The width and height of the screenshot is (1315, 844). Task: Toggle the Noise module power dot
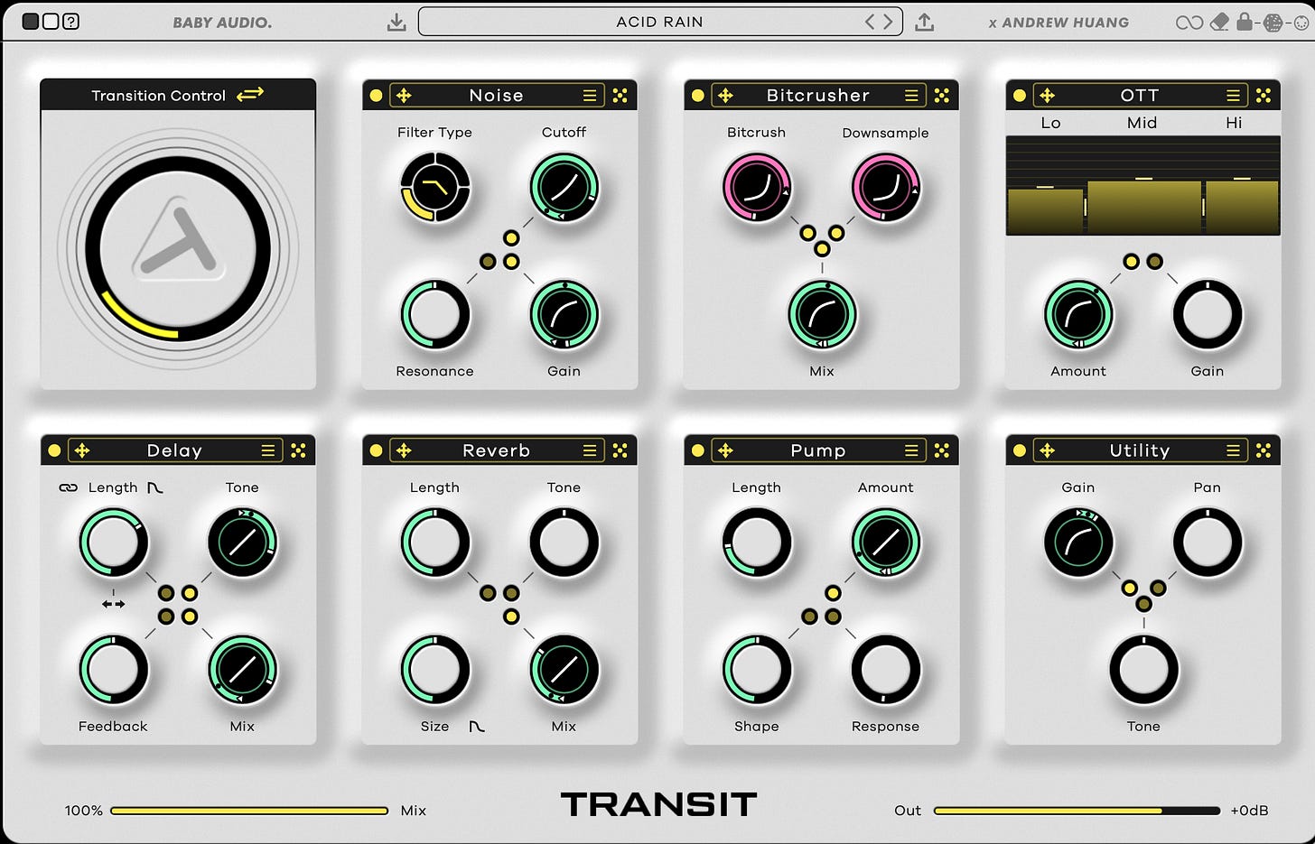coord(377,95)
